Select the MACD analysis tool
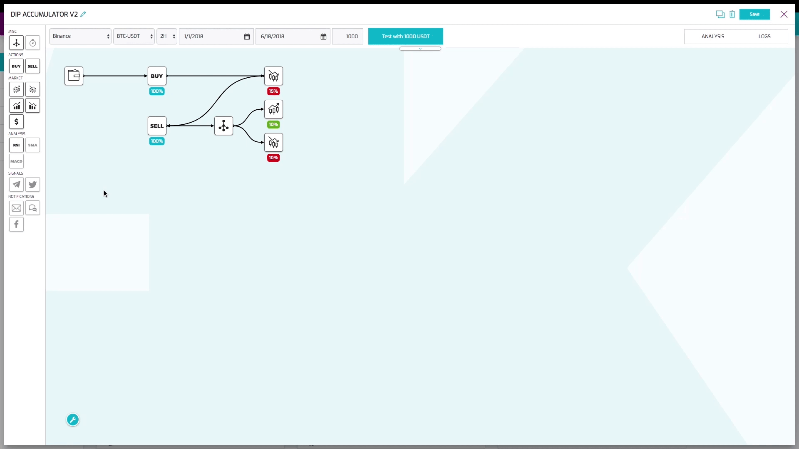This screenshot has width=799, height=449. 16,161
